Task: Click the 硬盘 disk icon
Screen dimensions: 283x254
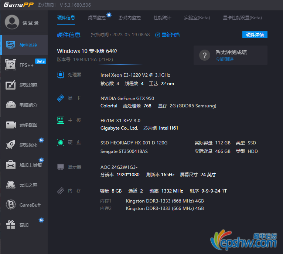Action: point(61,143)
